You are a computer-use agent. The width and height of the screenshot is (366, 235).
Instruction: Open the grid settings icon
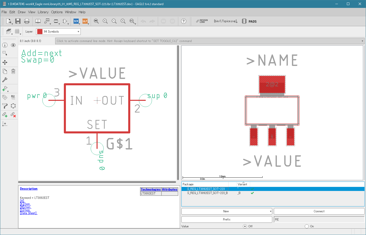point(17,31)
